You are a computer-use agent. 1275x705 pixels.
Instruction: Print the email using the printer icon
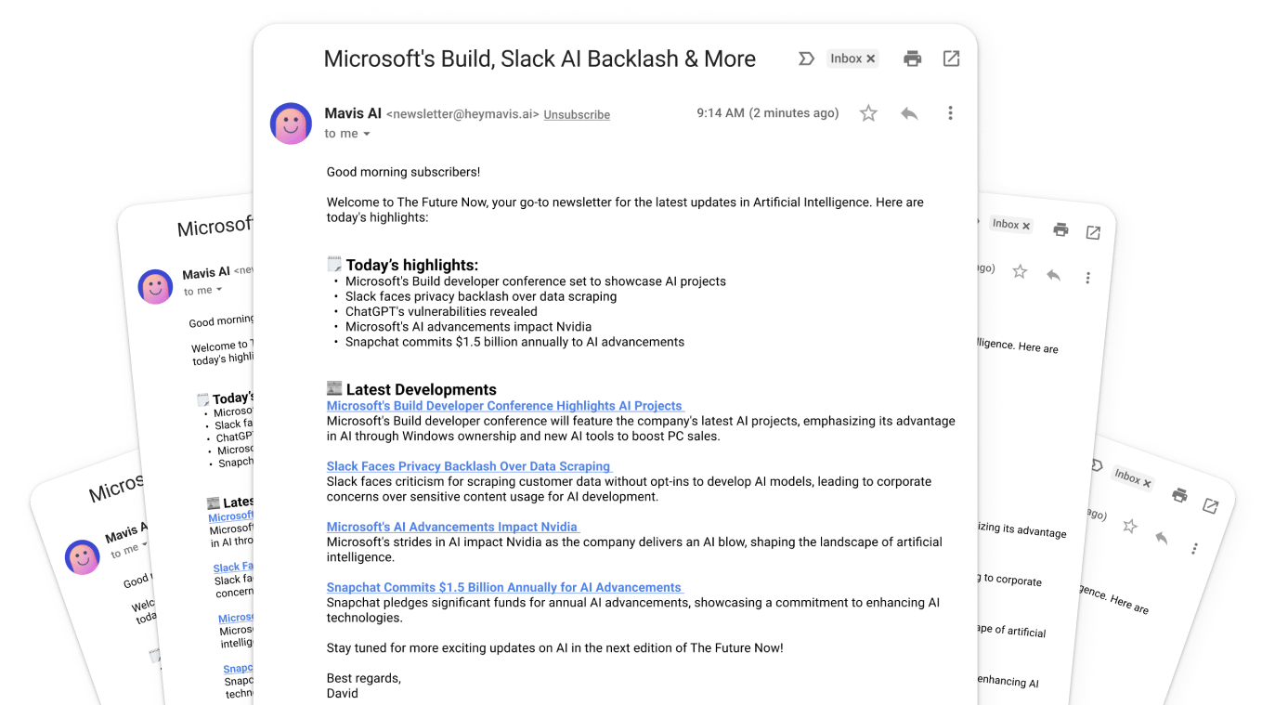pos(912,59)
